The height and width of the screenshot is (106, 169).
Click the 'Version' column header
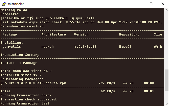81,34
